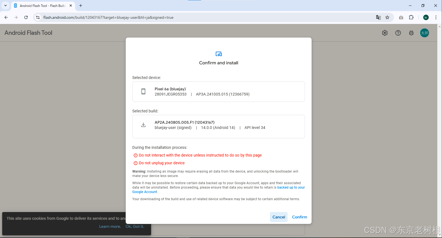Click 'Do not unplug your device' warning text

(162, 163)
